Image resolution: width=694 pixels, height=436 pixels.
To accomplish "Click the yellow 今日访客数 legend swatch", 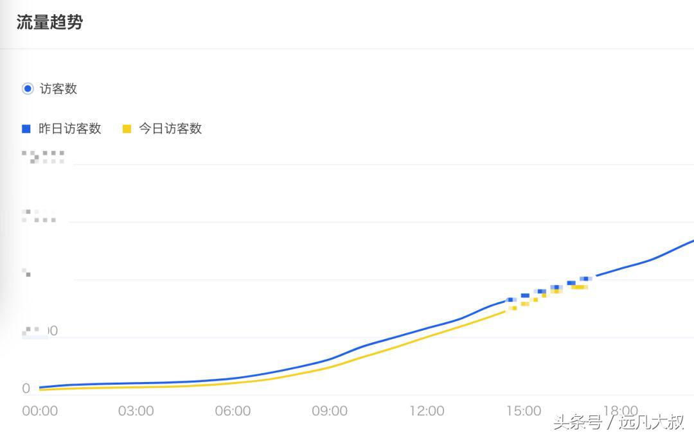I will (x=127, y=128).
